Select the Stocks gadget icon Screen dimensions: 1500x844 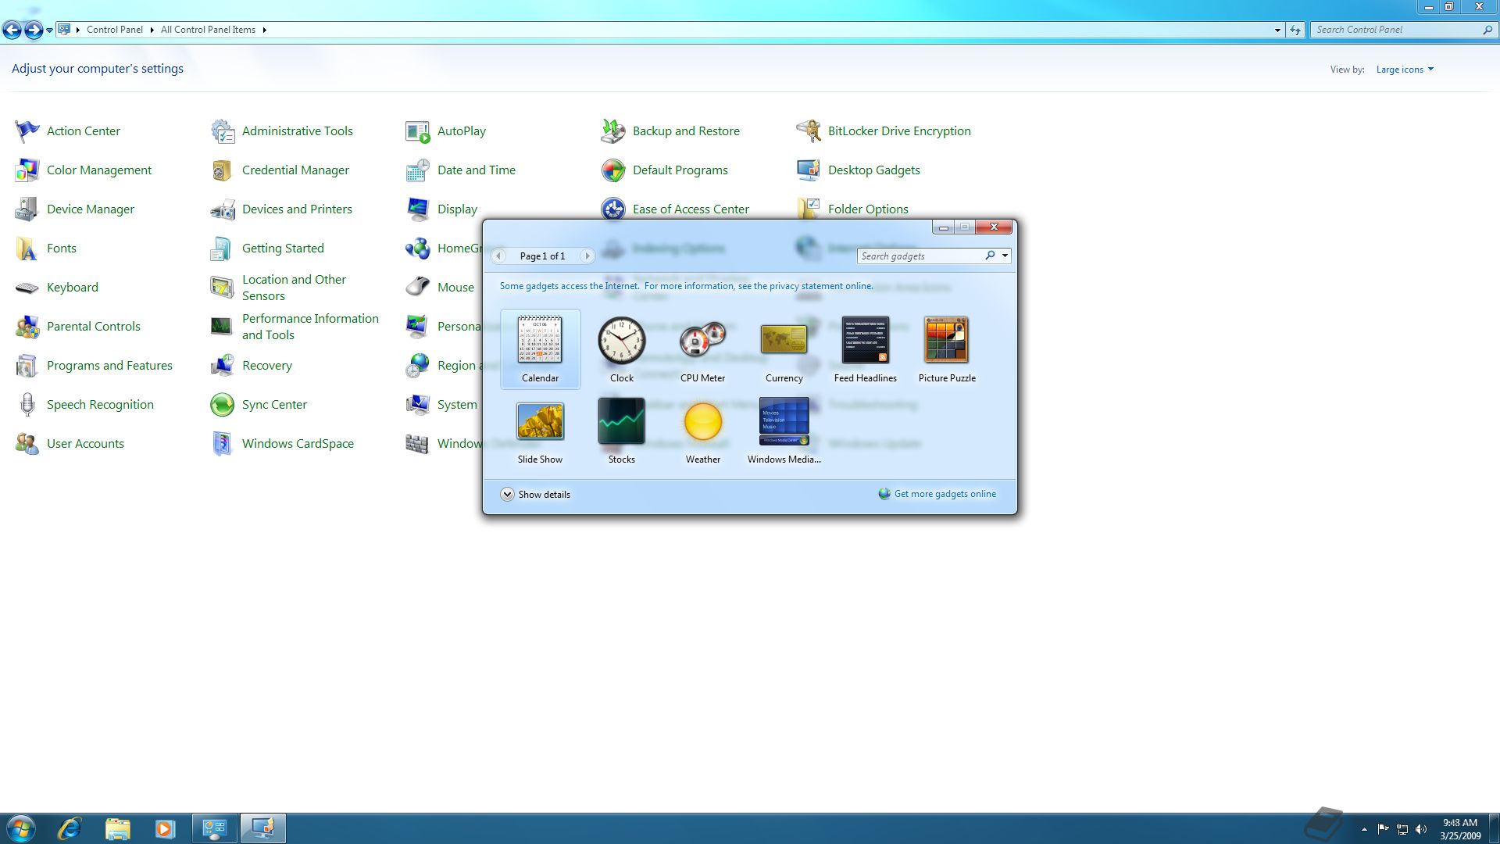622,421
